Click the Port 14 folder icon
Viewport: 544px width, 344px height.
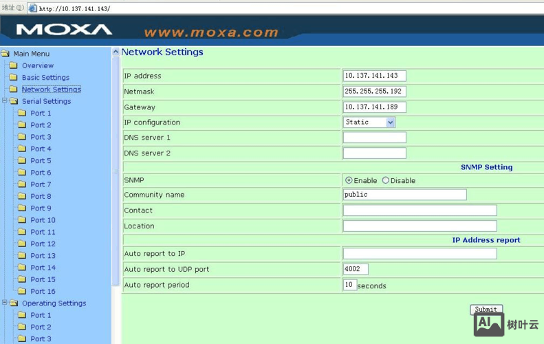[x=22, y=267]
